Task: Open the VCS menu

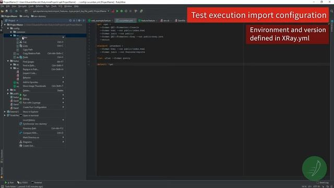Action: 61,6
